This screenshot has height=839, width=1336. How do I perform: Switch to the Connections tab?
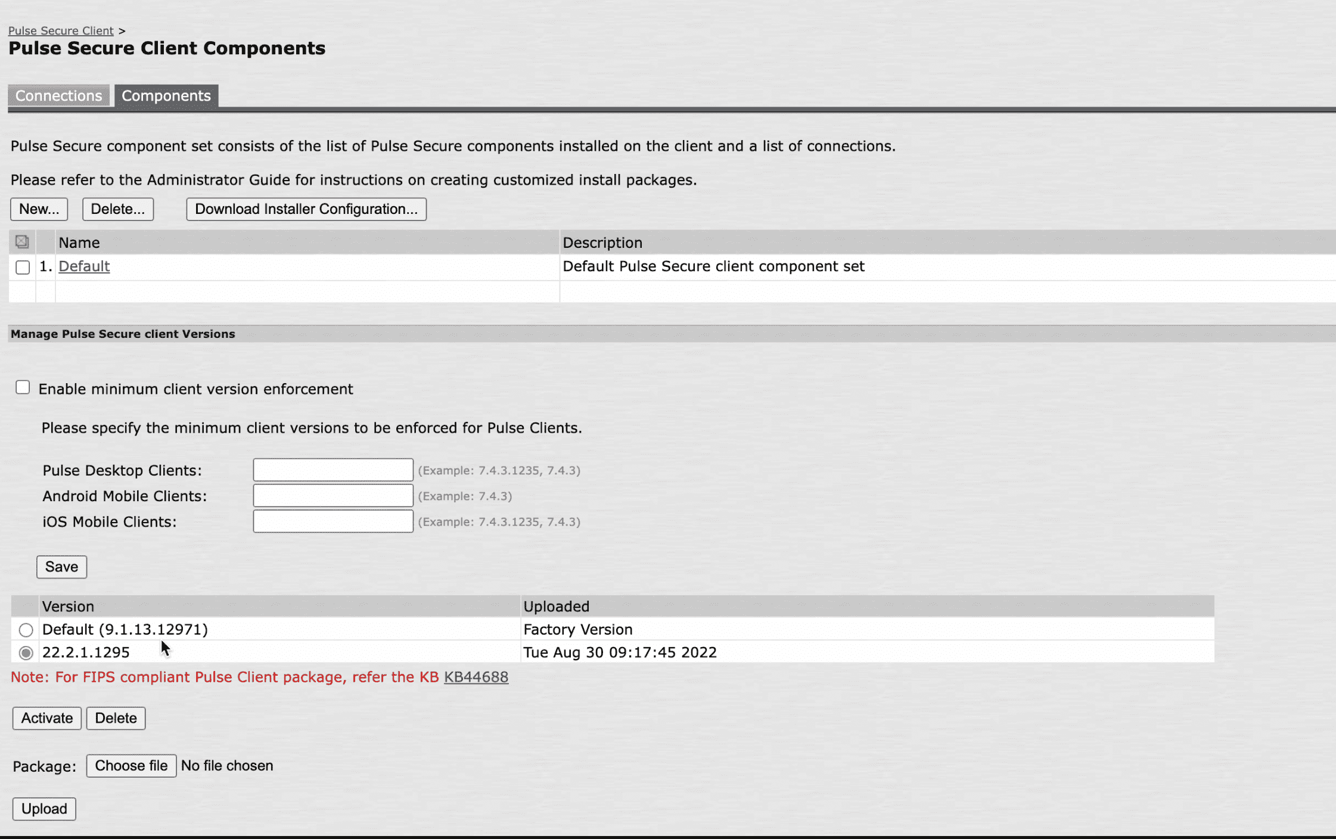[x=58, y=95]
